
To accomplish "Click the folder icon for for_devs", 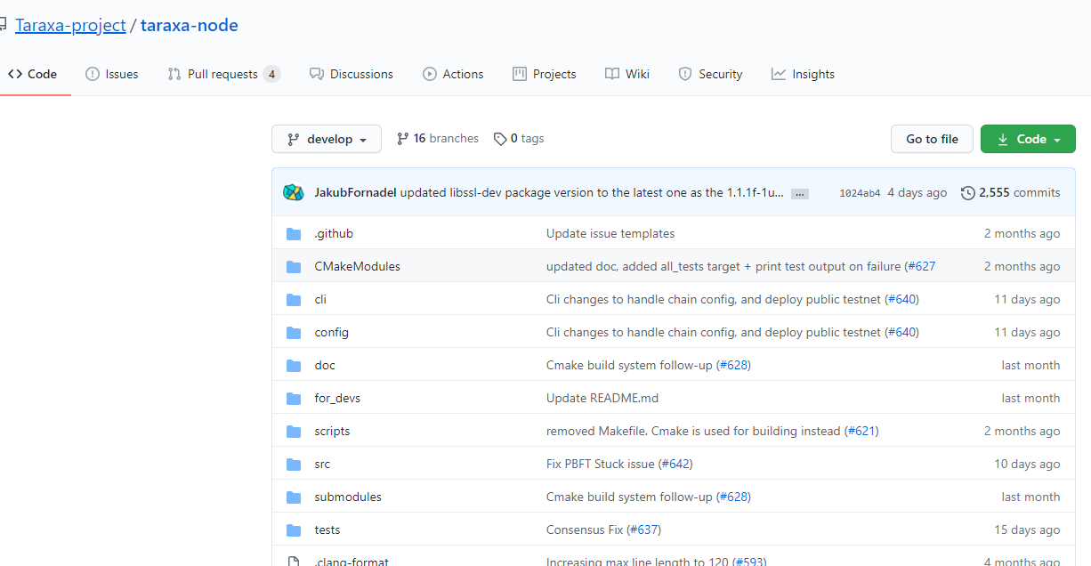I will coord(294,398).
